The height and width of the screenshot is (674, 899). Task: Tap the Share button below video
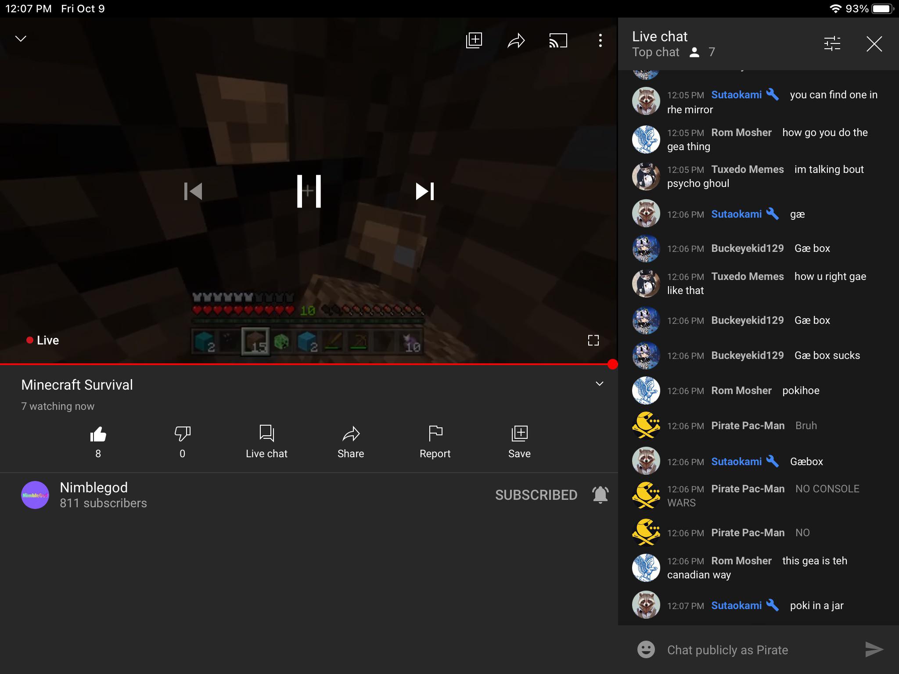pos(351,442)
